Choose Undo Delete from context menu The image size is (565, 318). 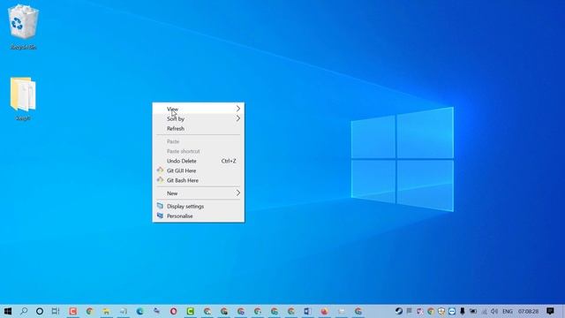198,161
